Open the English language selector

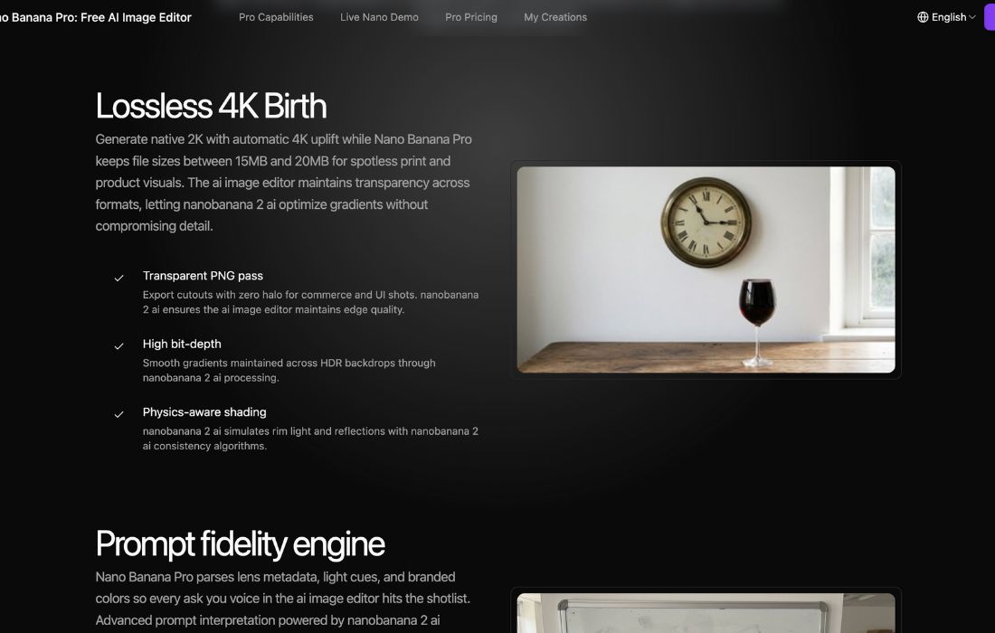tap(946, 17)
